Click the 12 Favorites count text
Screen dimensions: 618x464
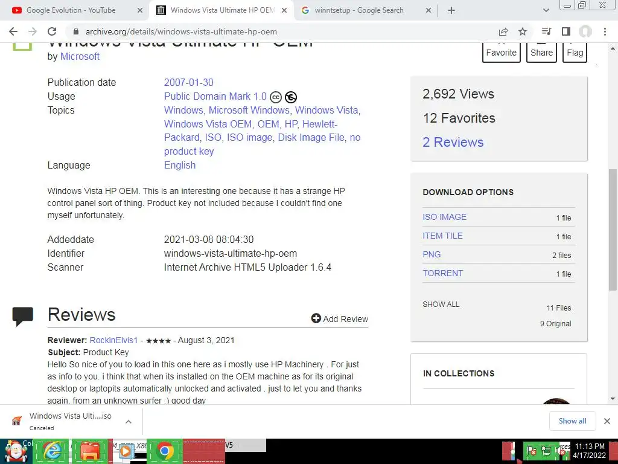459,118
